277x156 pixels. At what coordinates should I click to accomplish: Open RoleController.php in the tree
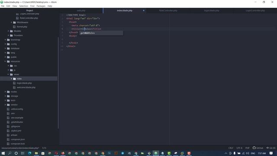(29, 18)
